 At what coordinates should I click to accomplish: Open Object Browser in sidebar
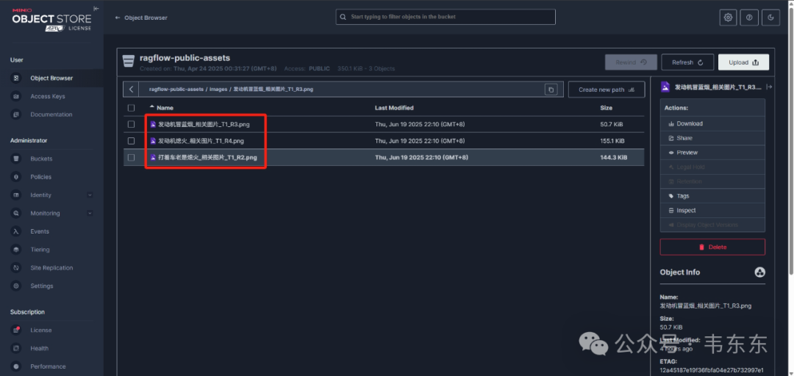pos(51,78)
